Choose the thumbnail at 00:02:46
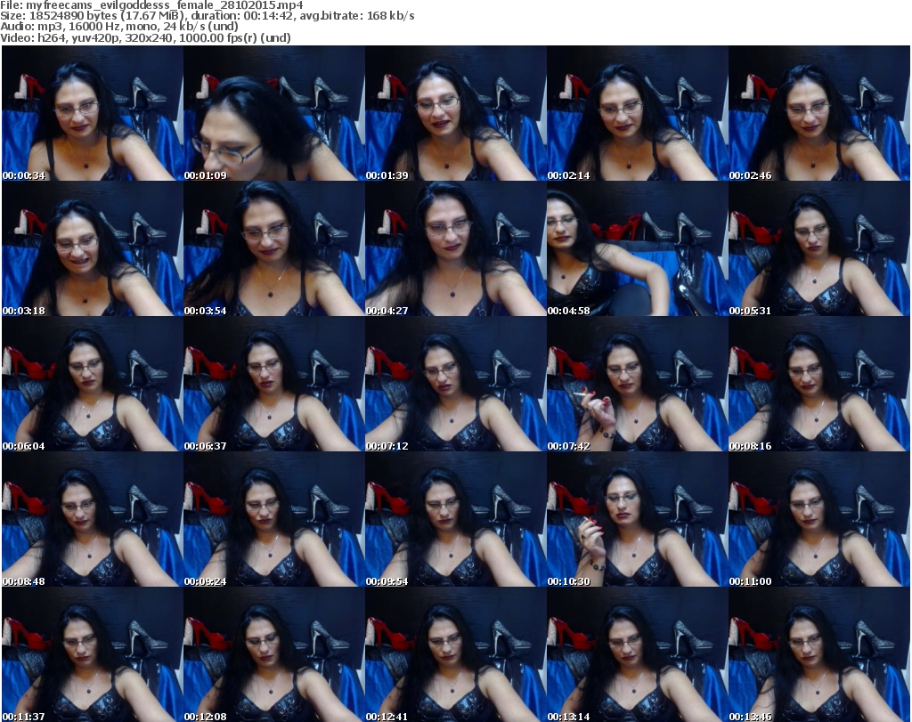 click(x=819, y=113)
